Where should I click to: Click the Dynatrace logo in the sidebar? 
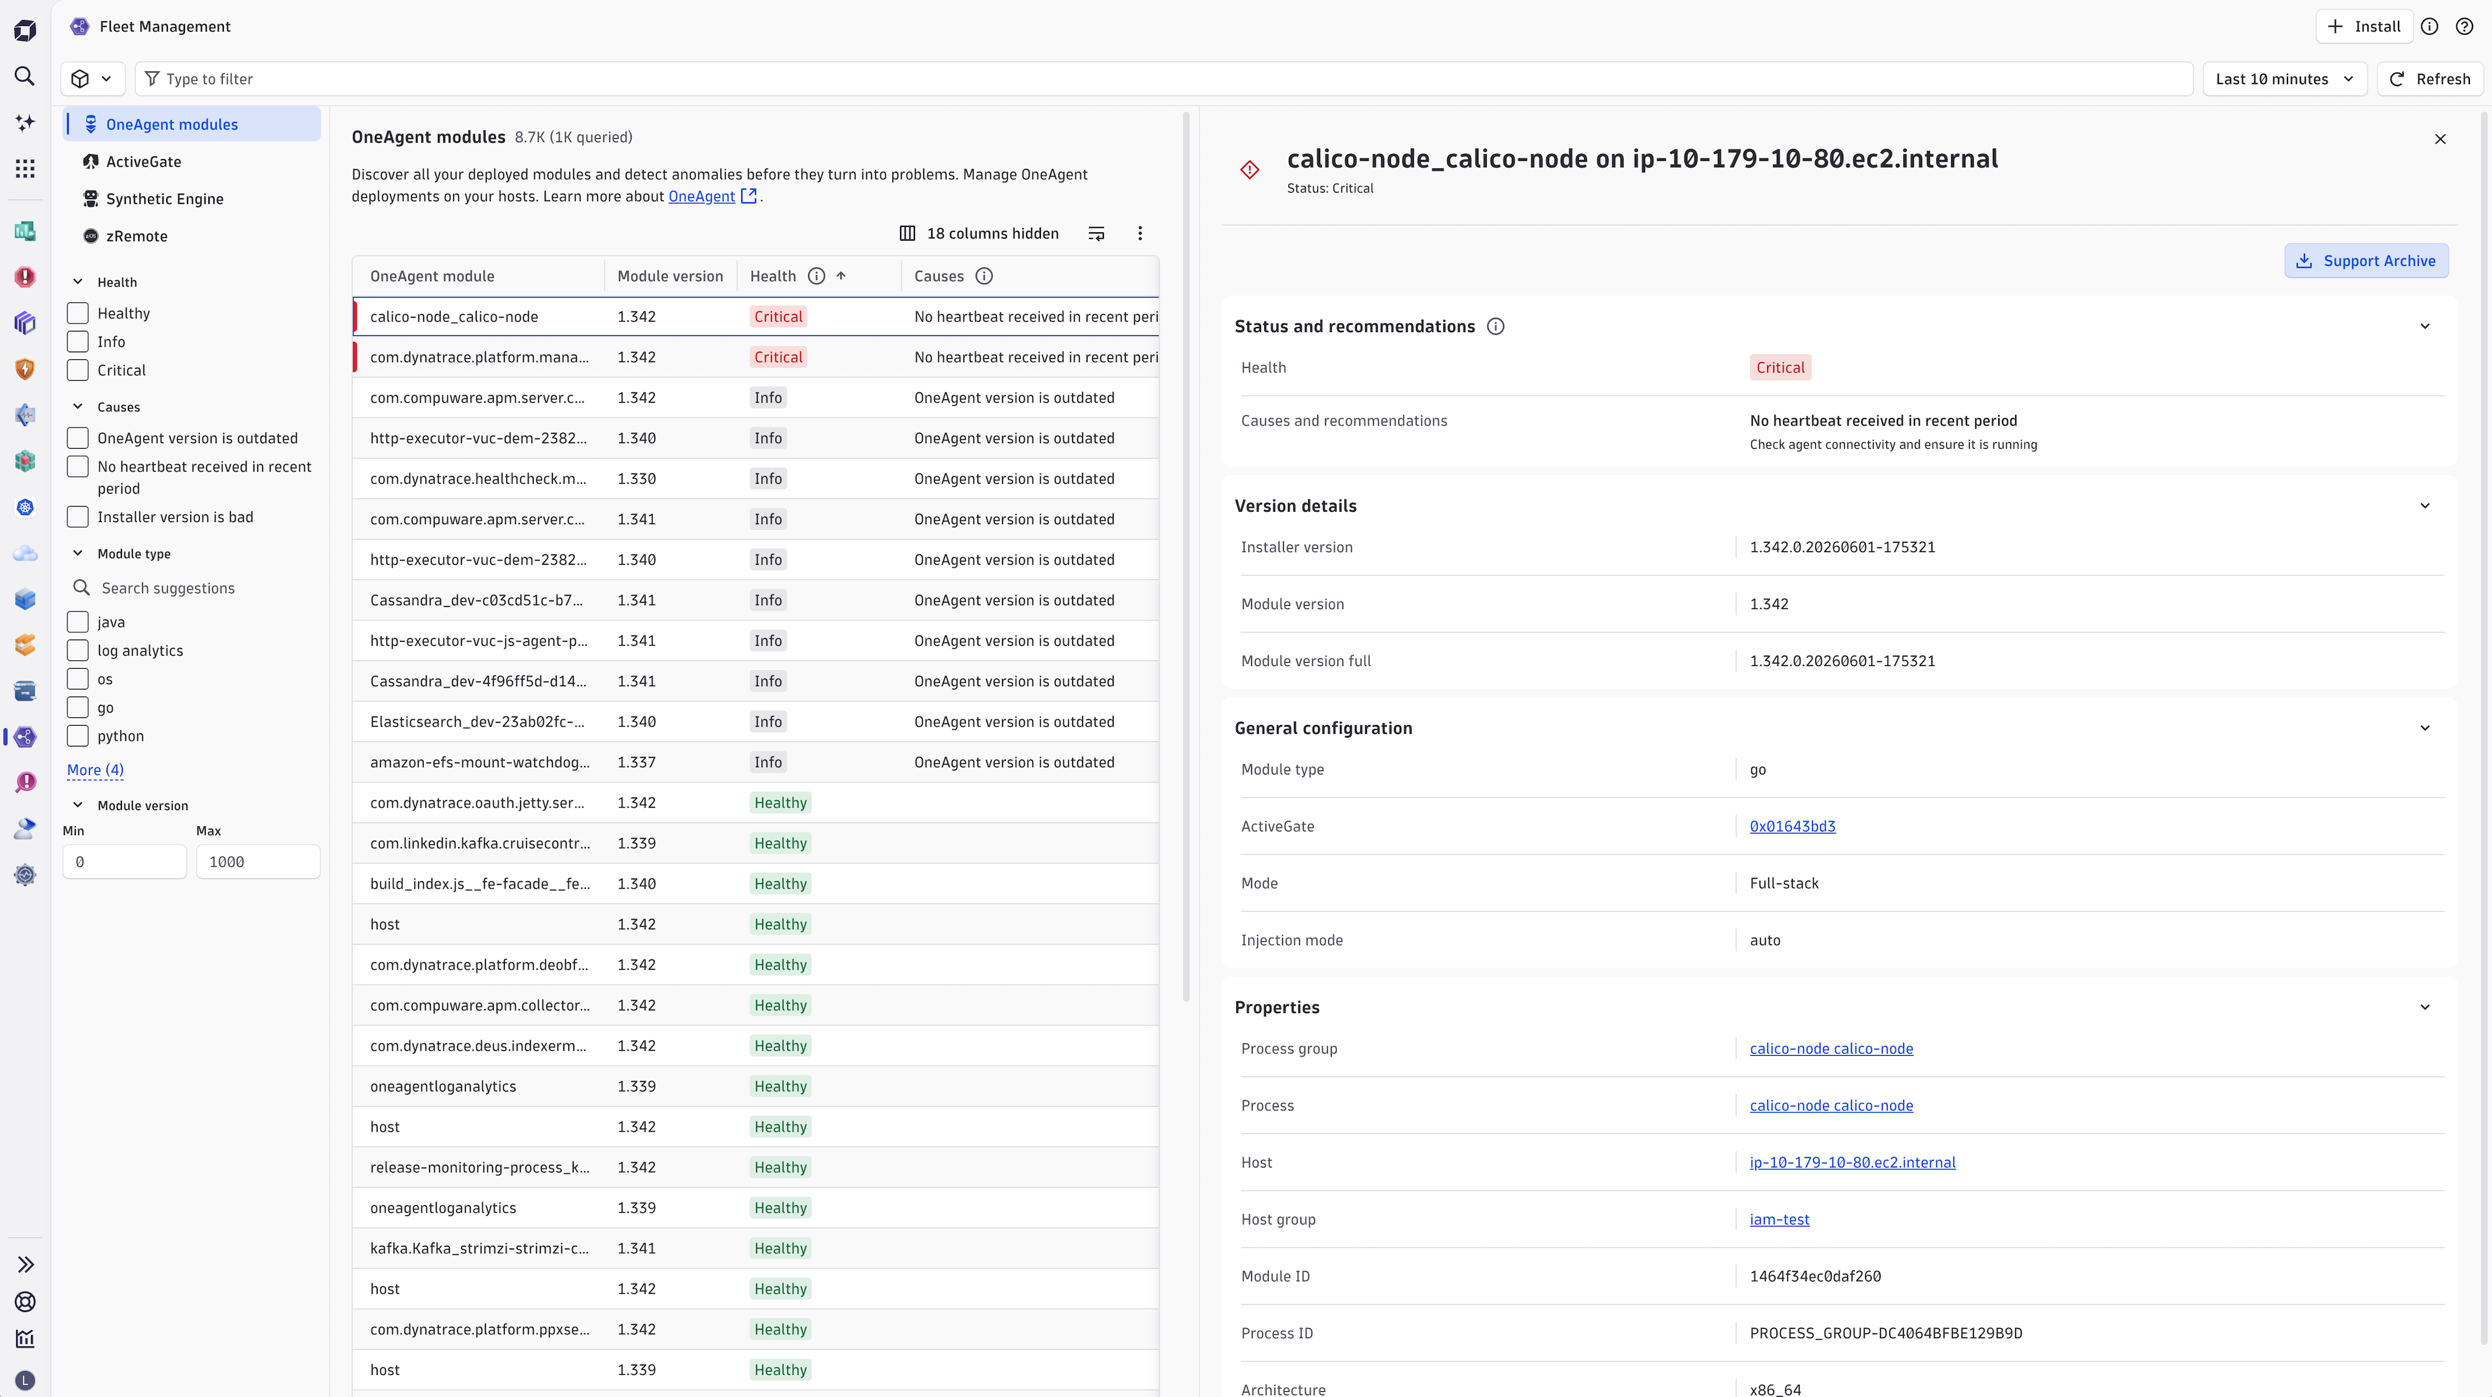(x=25, y=30)
